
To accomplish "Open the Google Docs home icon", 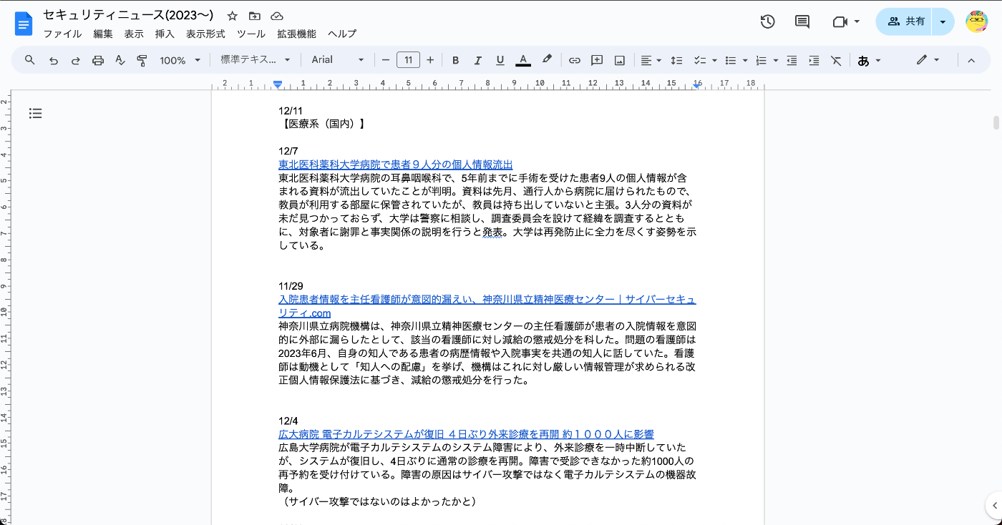I will [x=24, y=23].
